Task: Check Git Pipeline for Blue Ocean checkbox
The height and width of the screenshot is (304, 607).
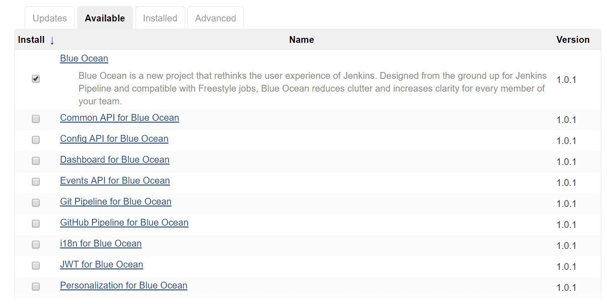Action: 36,203
